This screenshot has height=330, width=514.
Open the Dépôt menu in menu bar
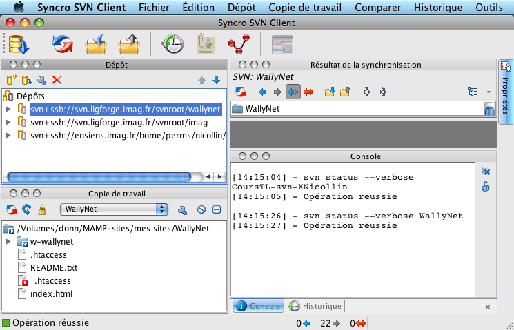click(241, 7)
